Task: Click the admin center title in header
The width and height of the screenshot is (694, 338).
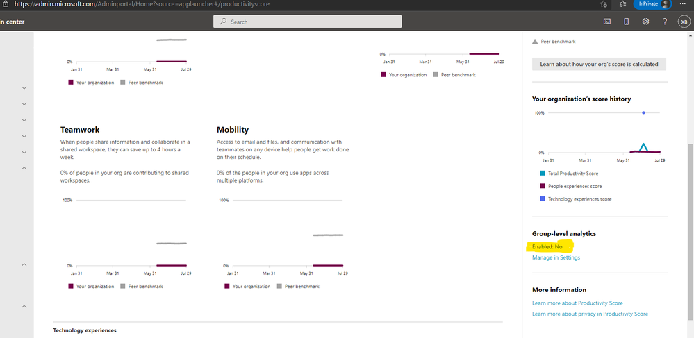Action: [12, 22]
